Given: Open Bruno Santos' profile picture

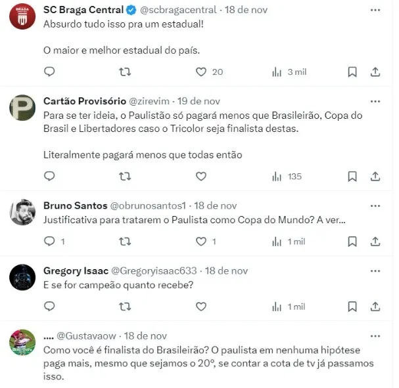Looking at the screenshot, I should (x=22, y=213).
